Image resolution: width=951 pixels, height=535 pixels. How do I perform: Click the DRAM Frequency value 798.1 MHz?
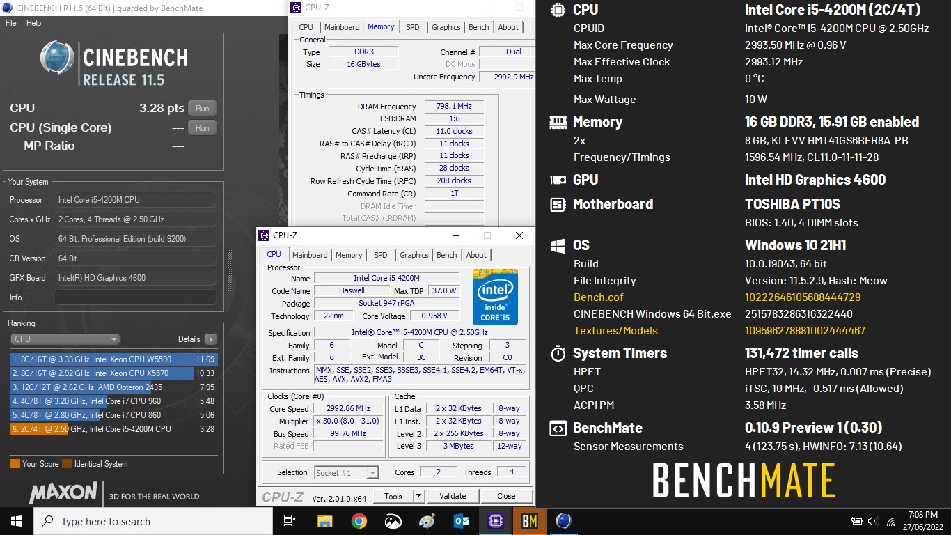coord(454,107)
